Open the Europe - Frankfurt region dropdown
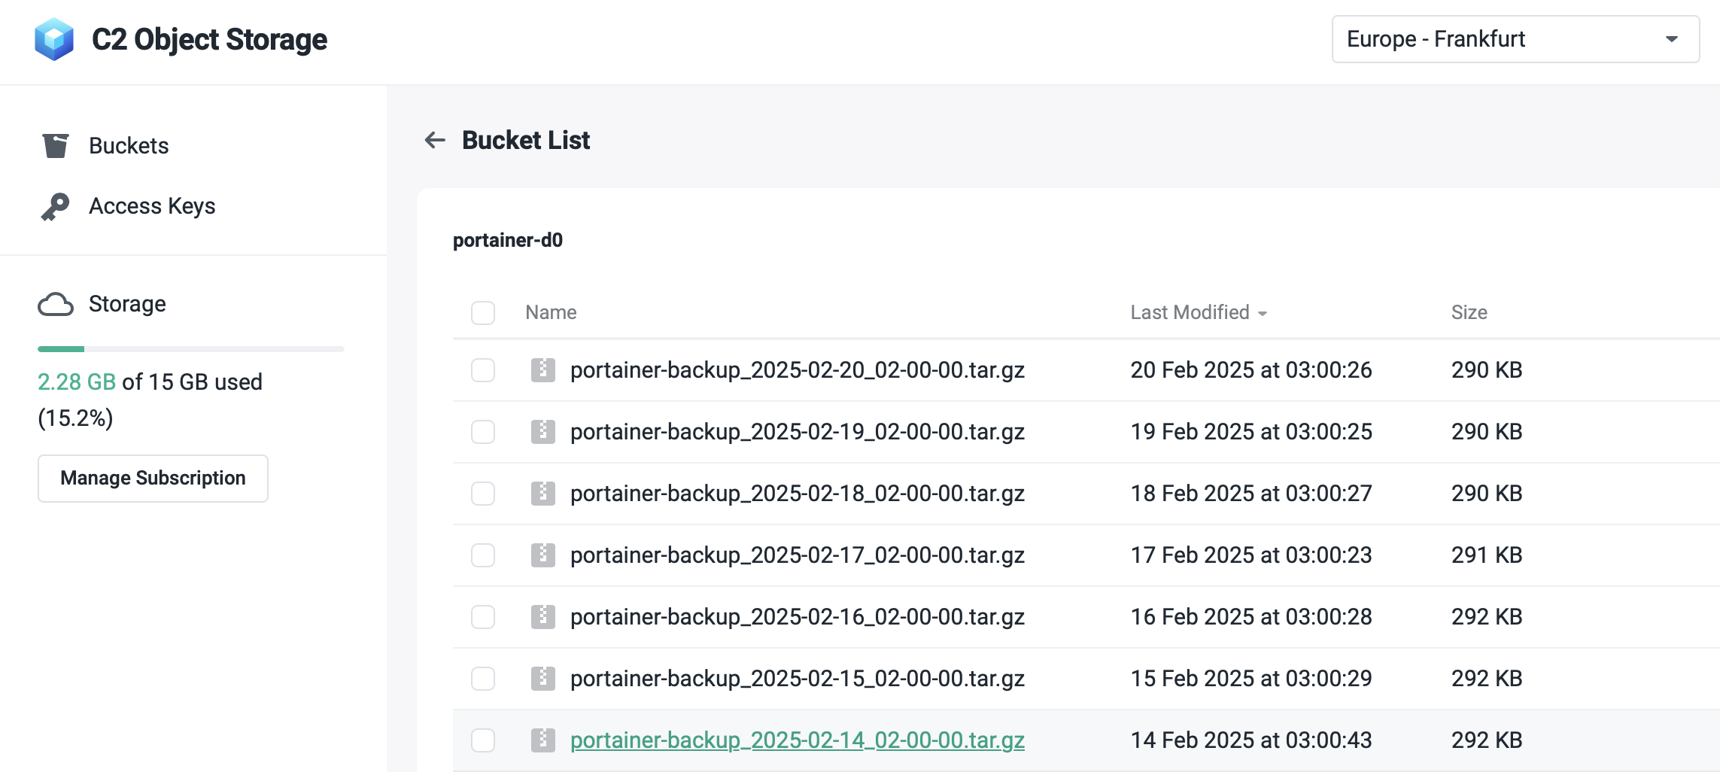The image size is (1720, 772). click(1515, 39)
